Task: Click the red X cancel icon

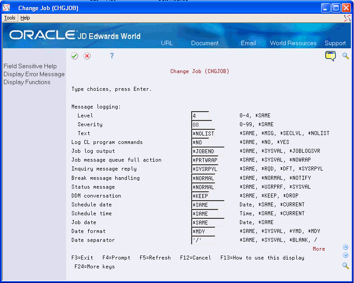Action: (x=87, y=56)
